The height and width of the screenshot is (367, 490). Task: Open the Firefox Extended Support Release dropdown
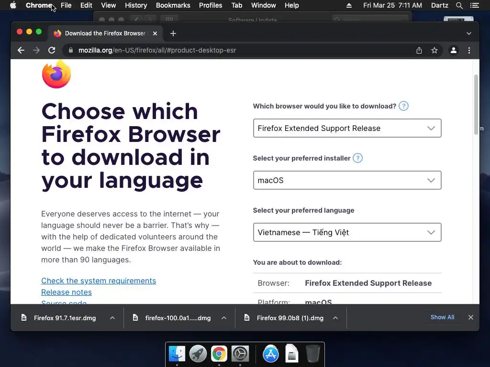[347, 128]
